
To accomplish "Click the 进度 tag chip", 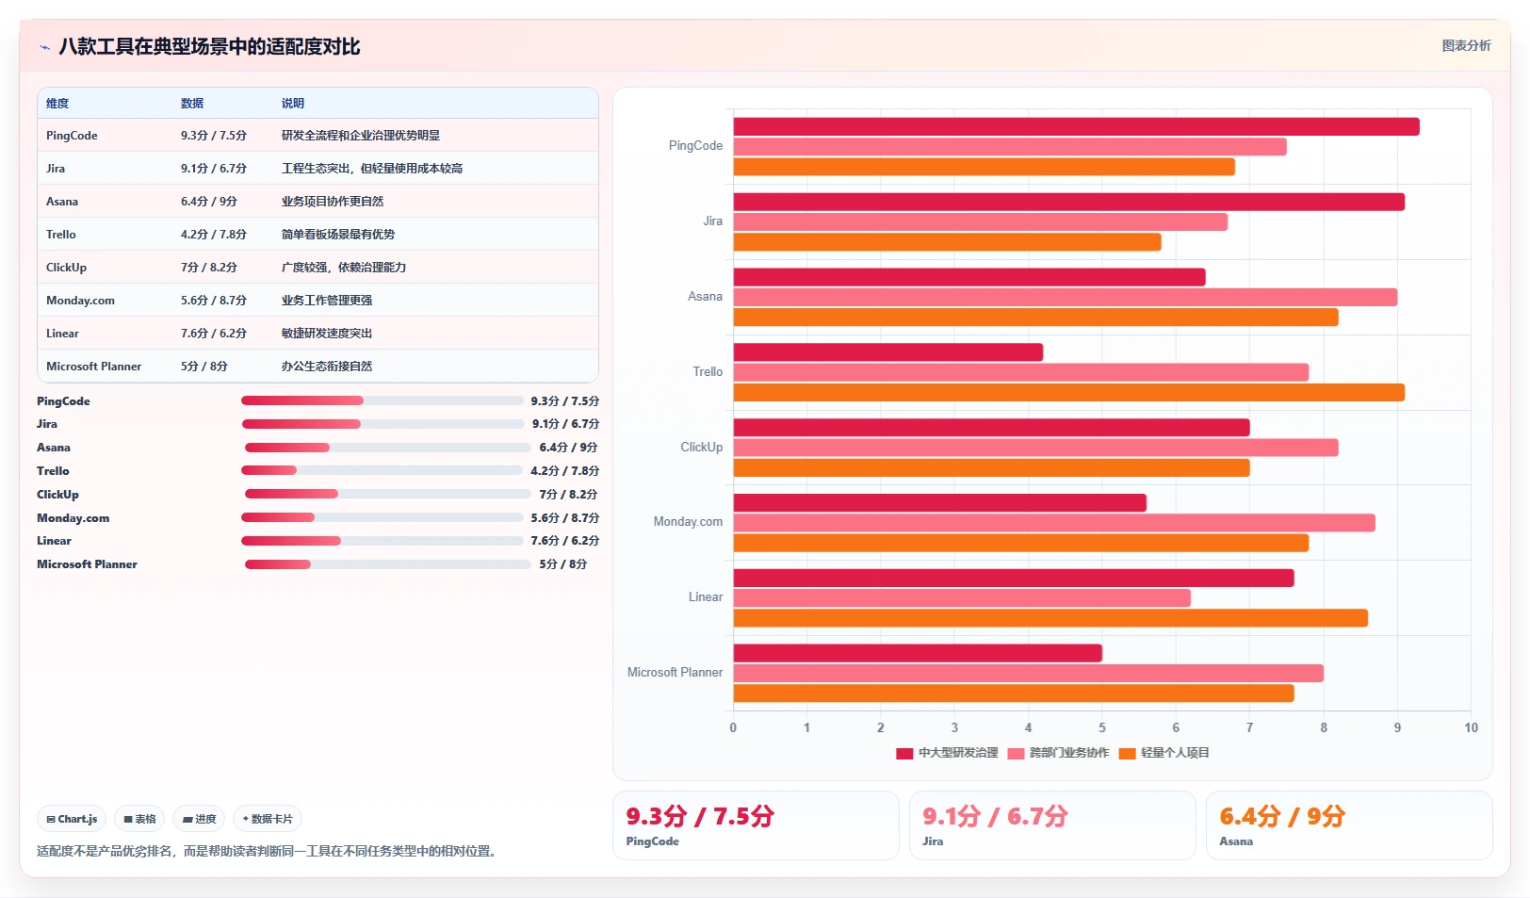I will (199, 819).
